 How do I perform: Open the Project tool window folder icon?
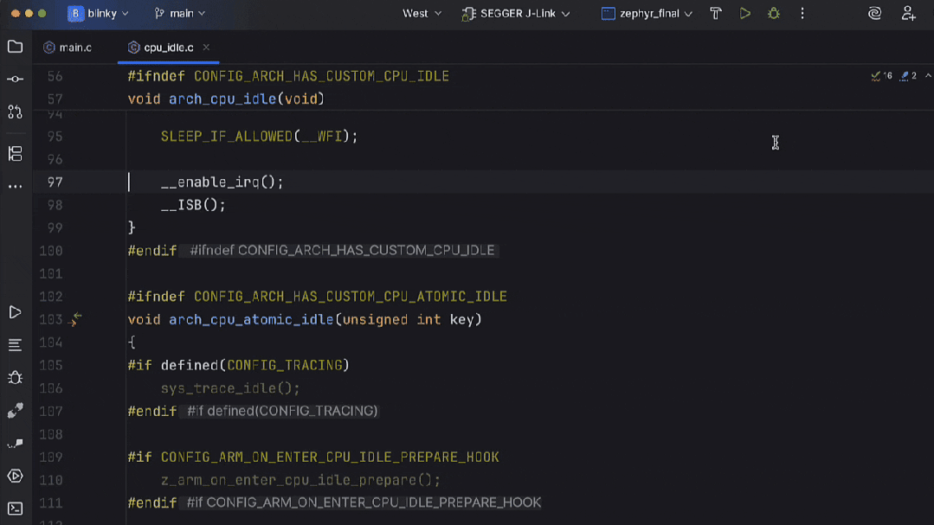click(x=15, y=47)
